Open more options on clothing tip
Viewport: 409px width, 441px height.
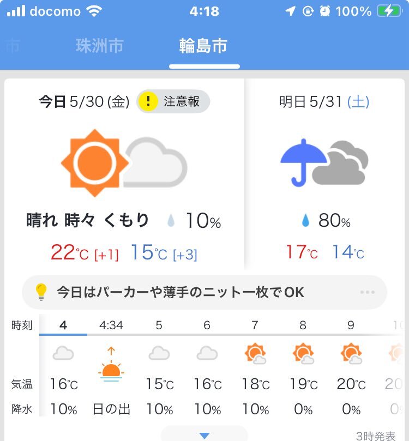click(368, 292)
